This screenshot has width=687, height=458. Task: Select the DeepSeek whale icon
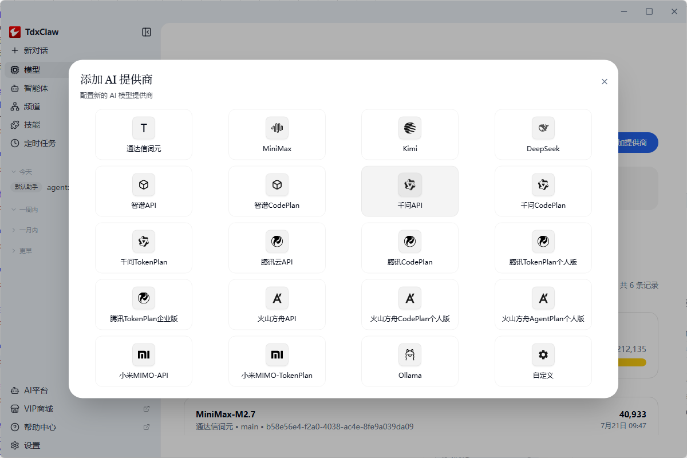click(543, 128)
